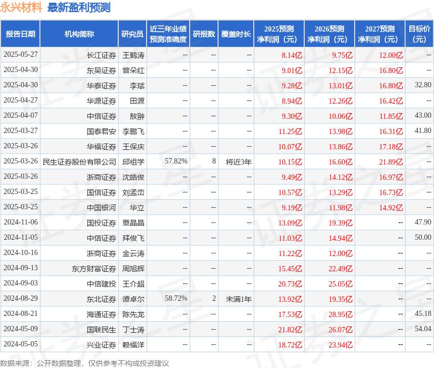Select the 机构简称 column header
The width and height of the screenshot is (434, 368).
[x=79, y=34]
